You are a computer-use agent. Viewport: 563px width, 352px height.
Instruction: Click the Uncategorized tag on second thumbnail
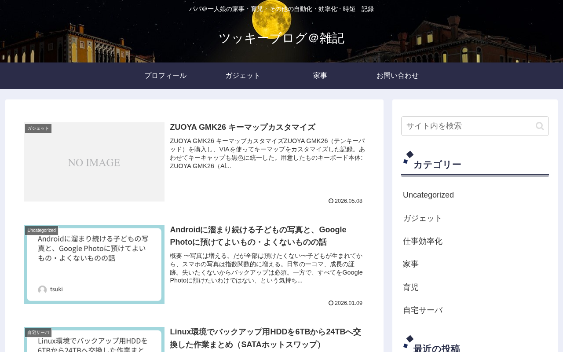tap(41, 231)
